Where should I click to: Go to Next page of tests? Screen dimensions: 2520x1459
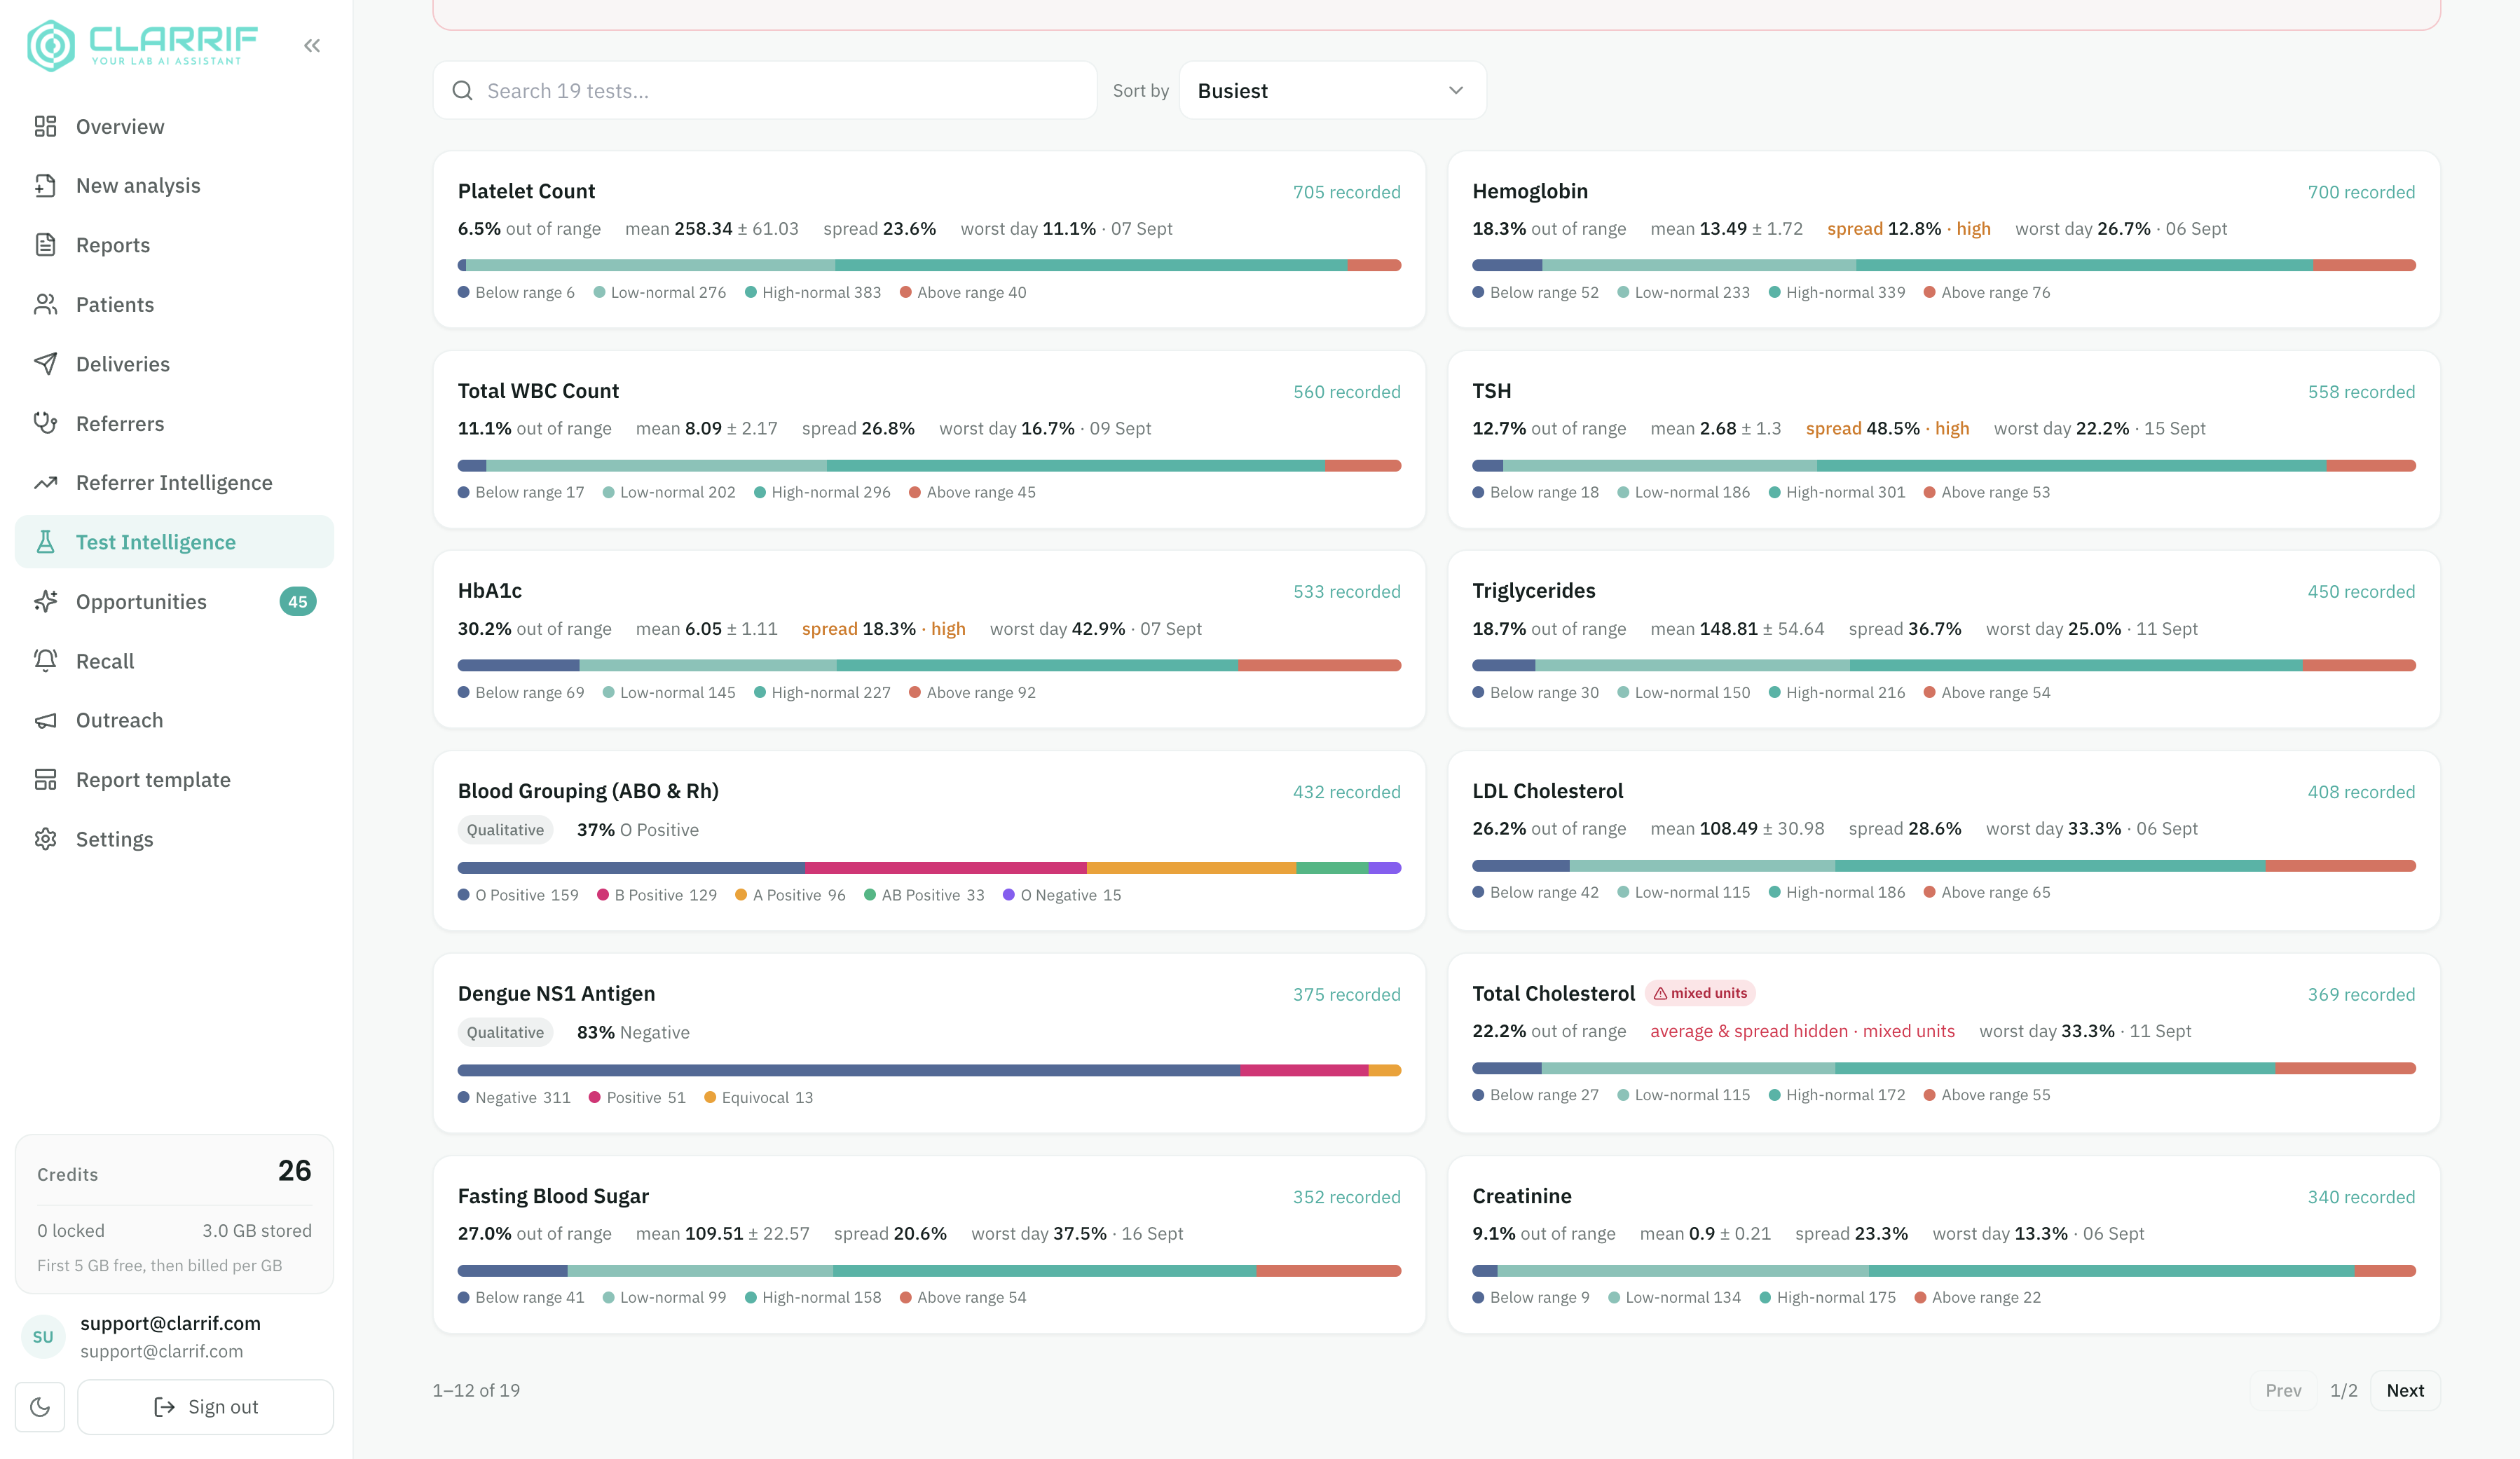(2404, 1390)
